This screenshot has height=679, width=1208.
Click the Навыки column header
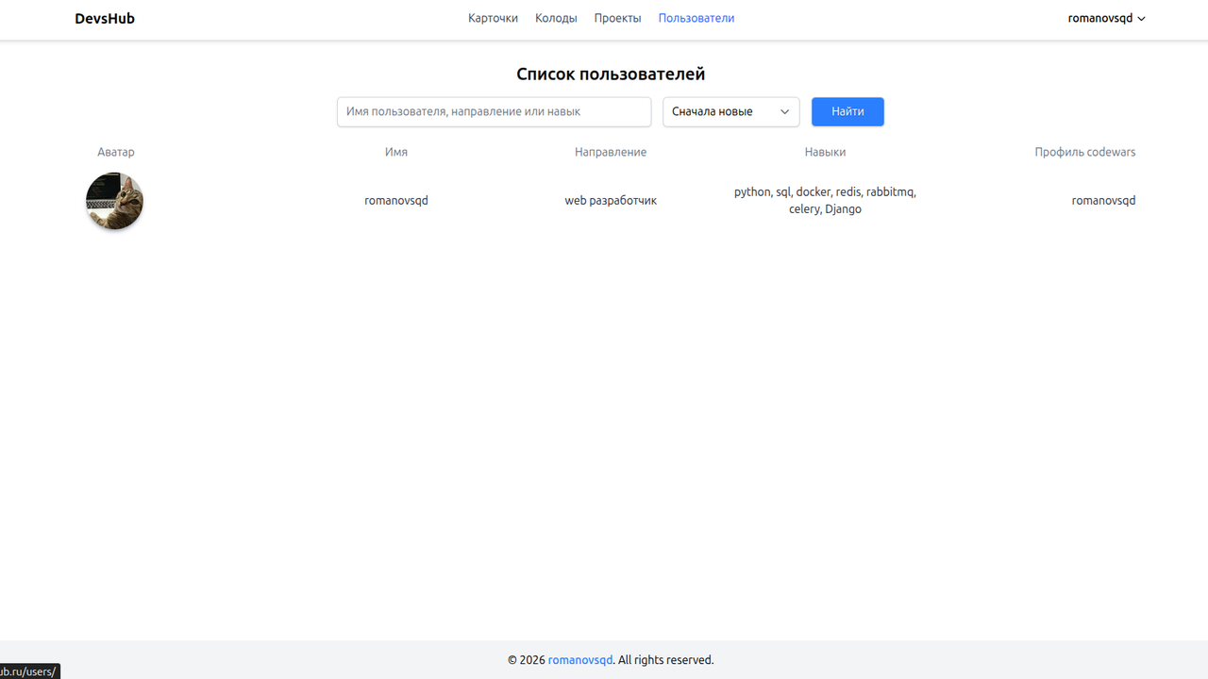[824, 152]
